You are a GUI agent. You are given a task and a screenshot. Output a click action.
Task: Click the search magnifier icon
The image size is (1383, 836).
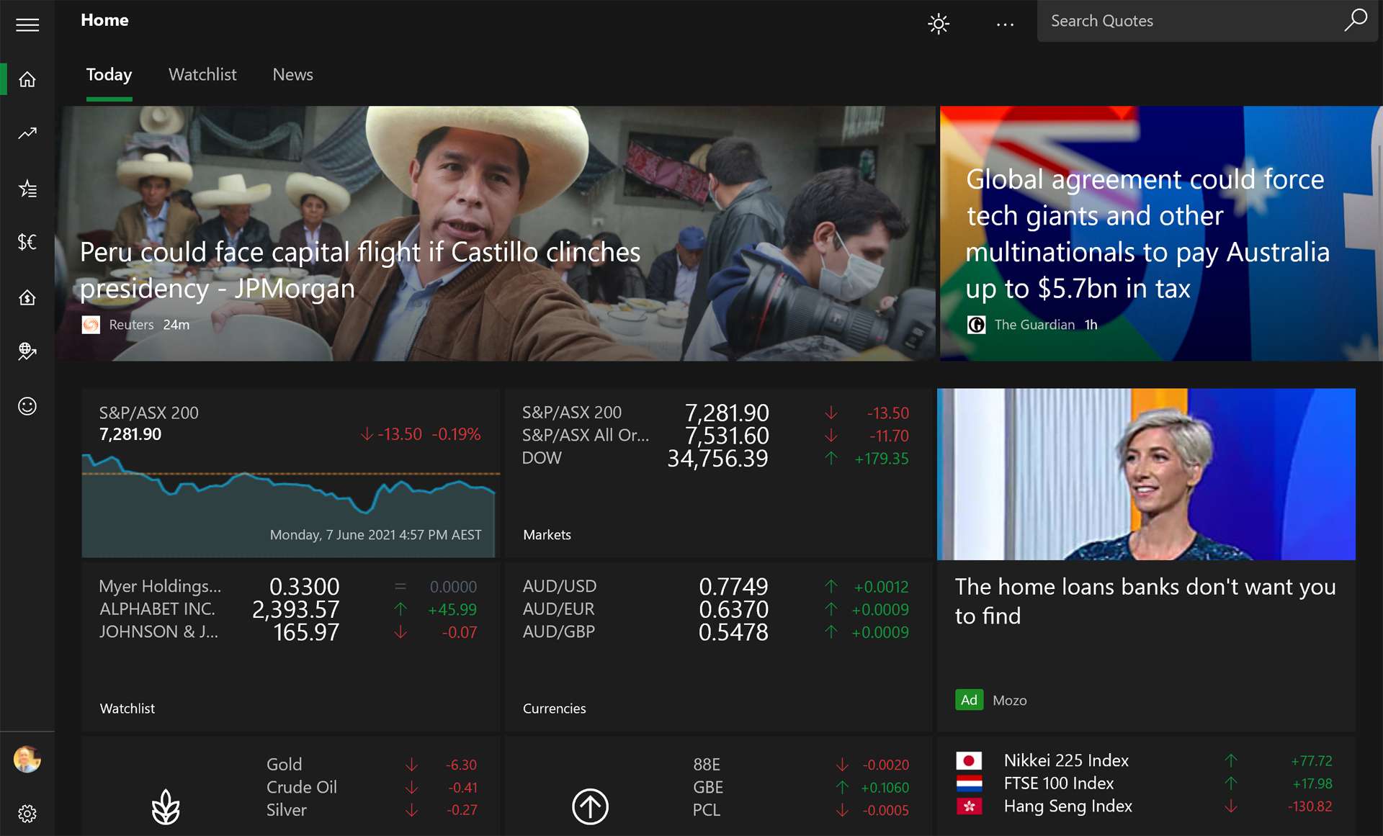tap(1356, 20)
